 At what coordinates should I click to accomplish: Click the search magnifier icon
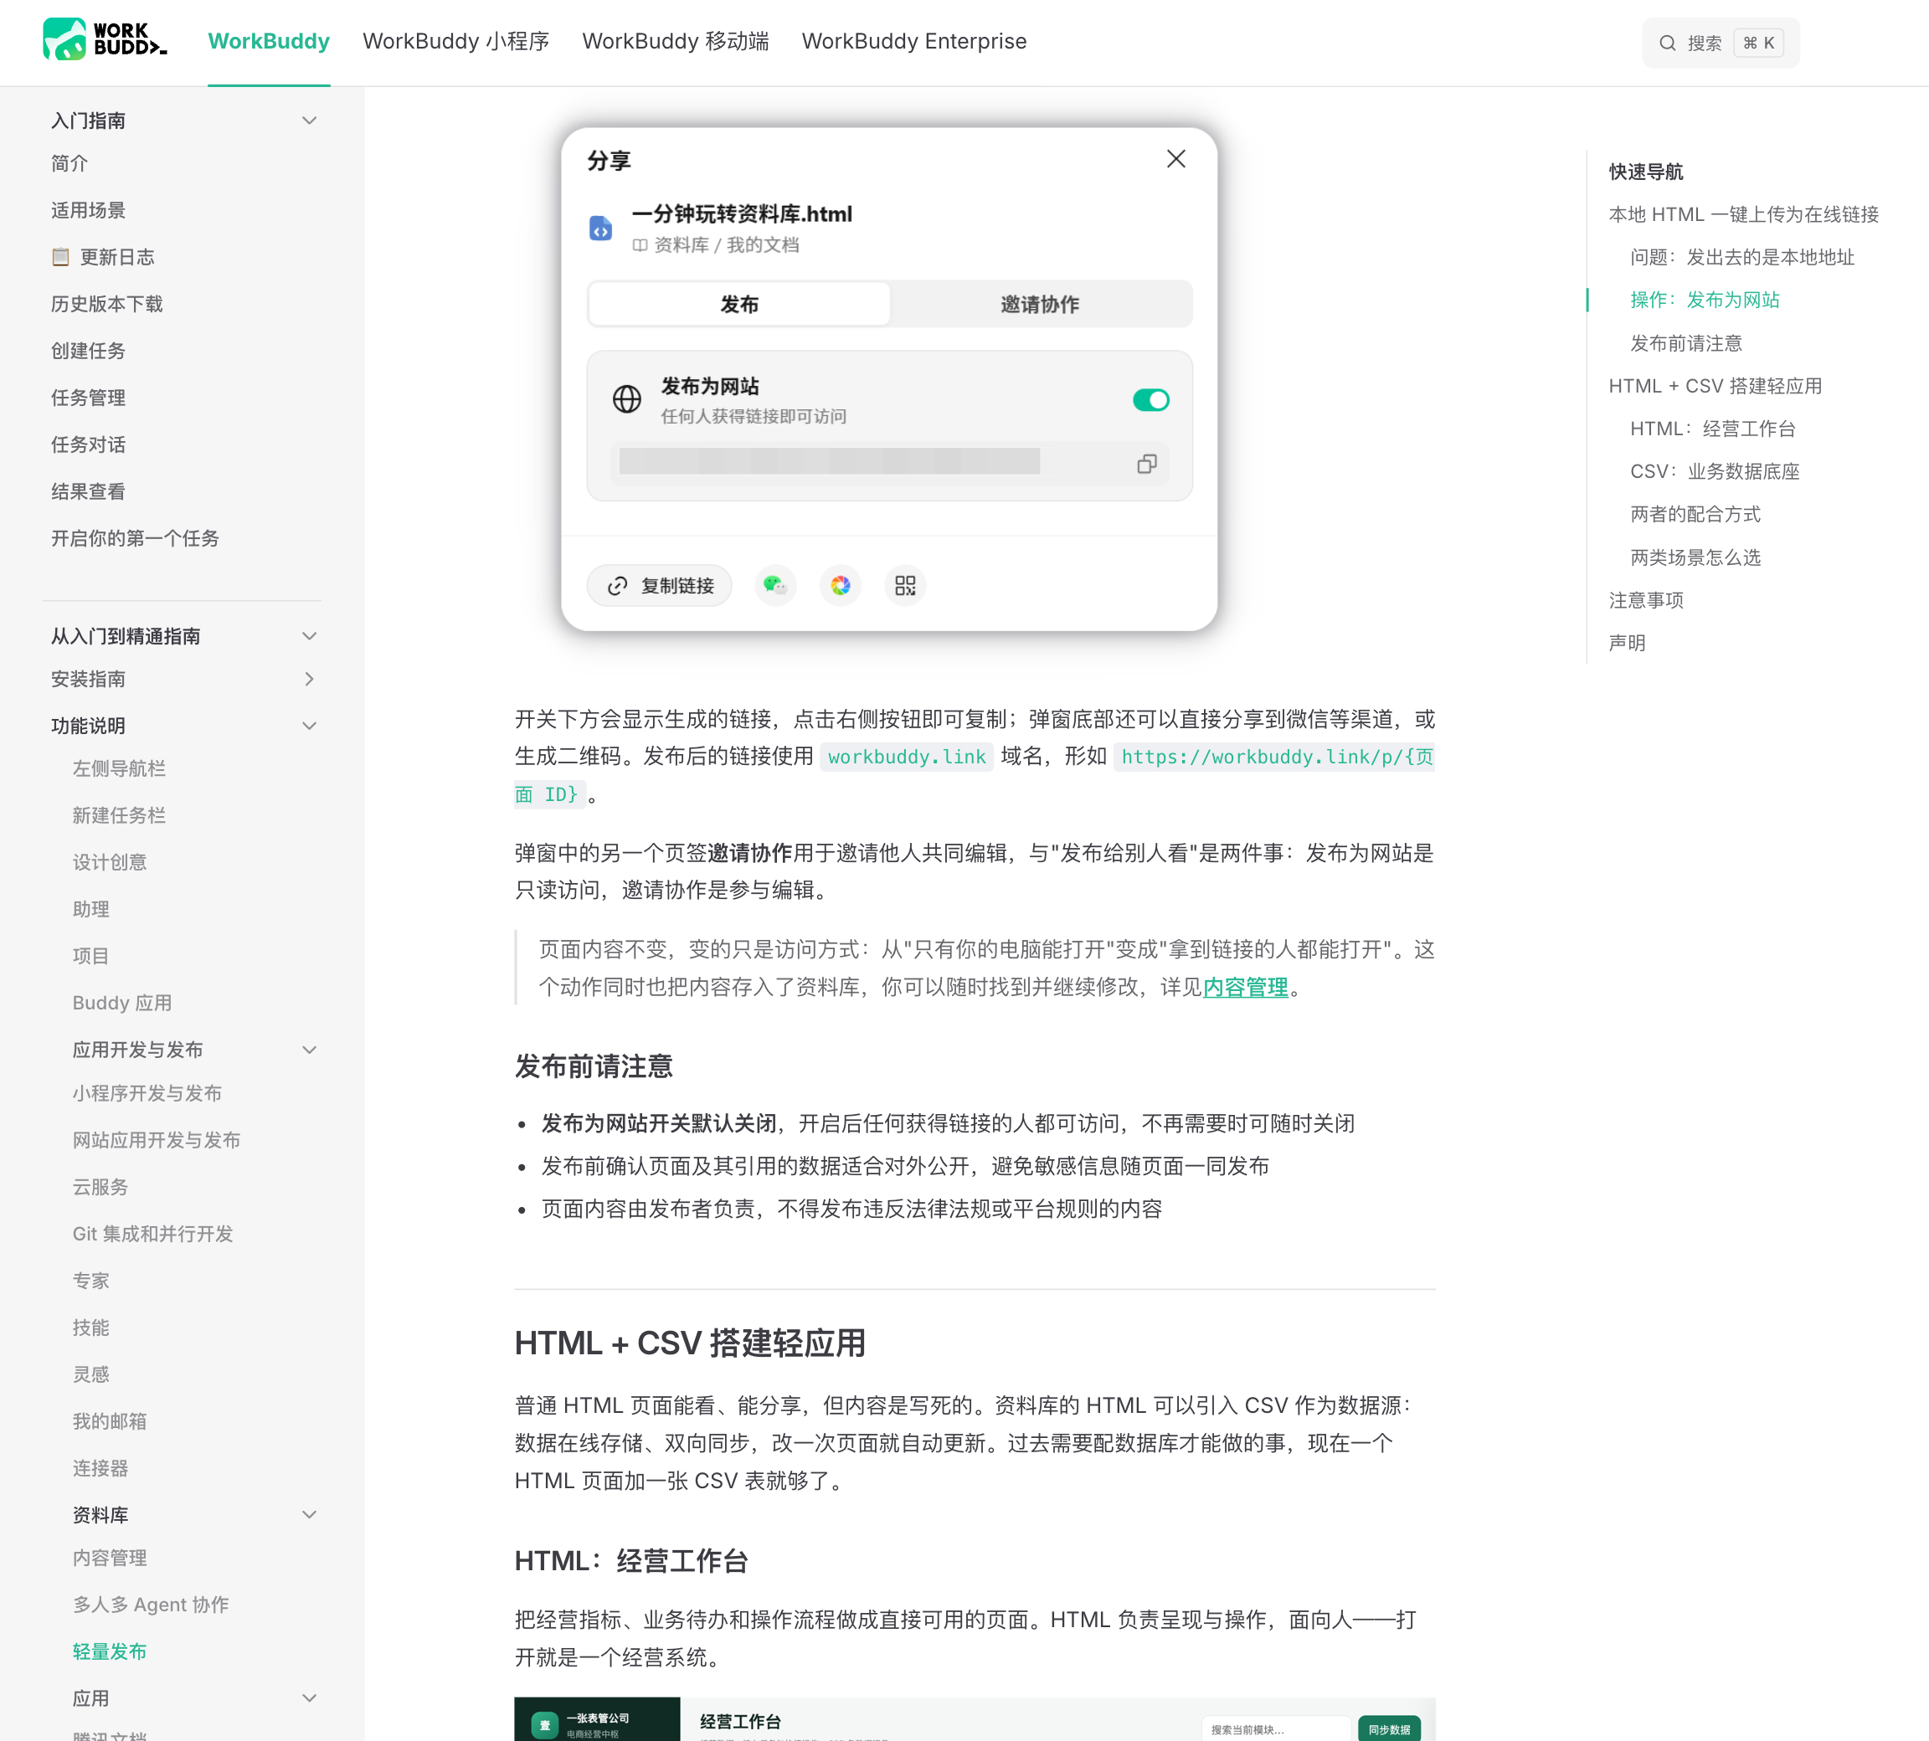click(x=1667, y=43)
